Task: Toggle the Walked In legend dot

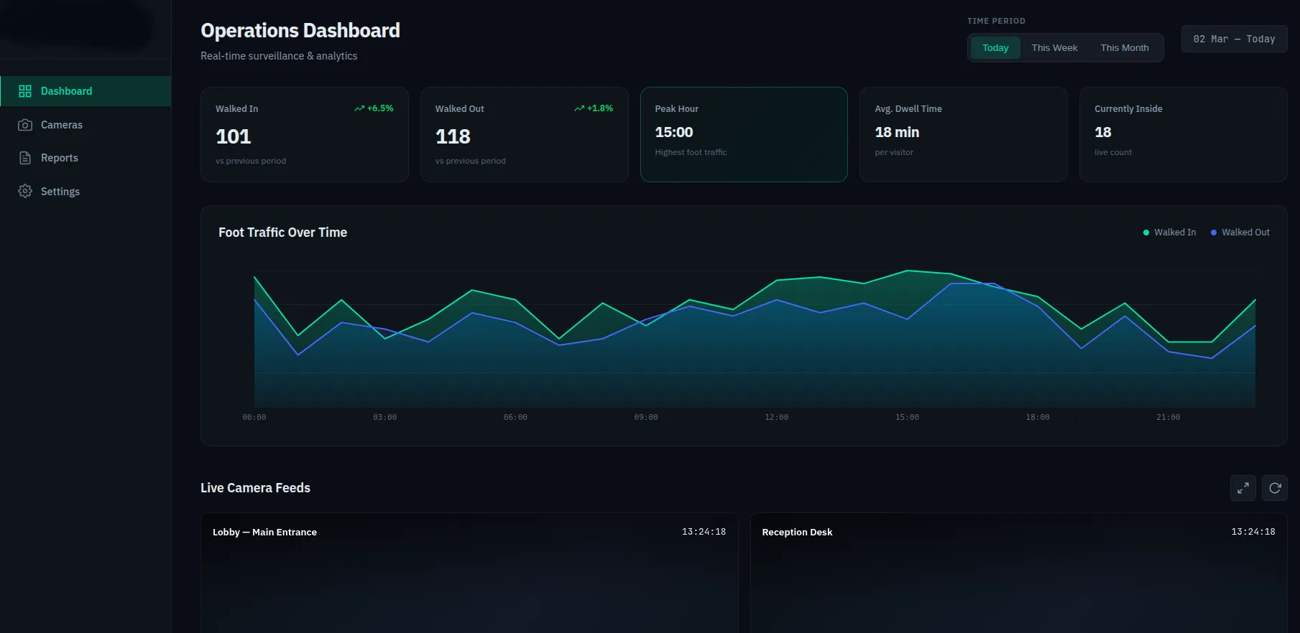Action: click(1146, 233)
